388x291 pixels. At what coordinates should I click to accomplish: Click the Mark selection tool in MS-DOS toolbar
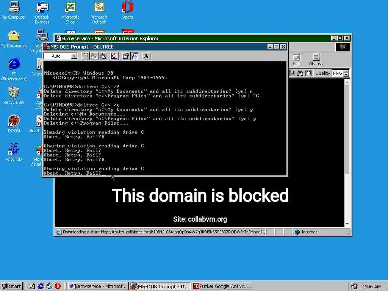tap(85, 56)
